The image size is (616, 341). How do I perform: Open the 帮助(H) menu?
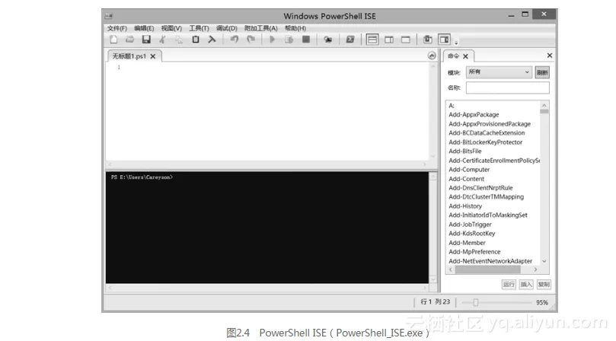295,28
